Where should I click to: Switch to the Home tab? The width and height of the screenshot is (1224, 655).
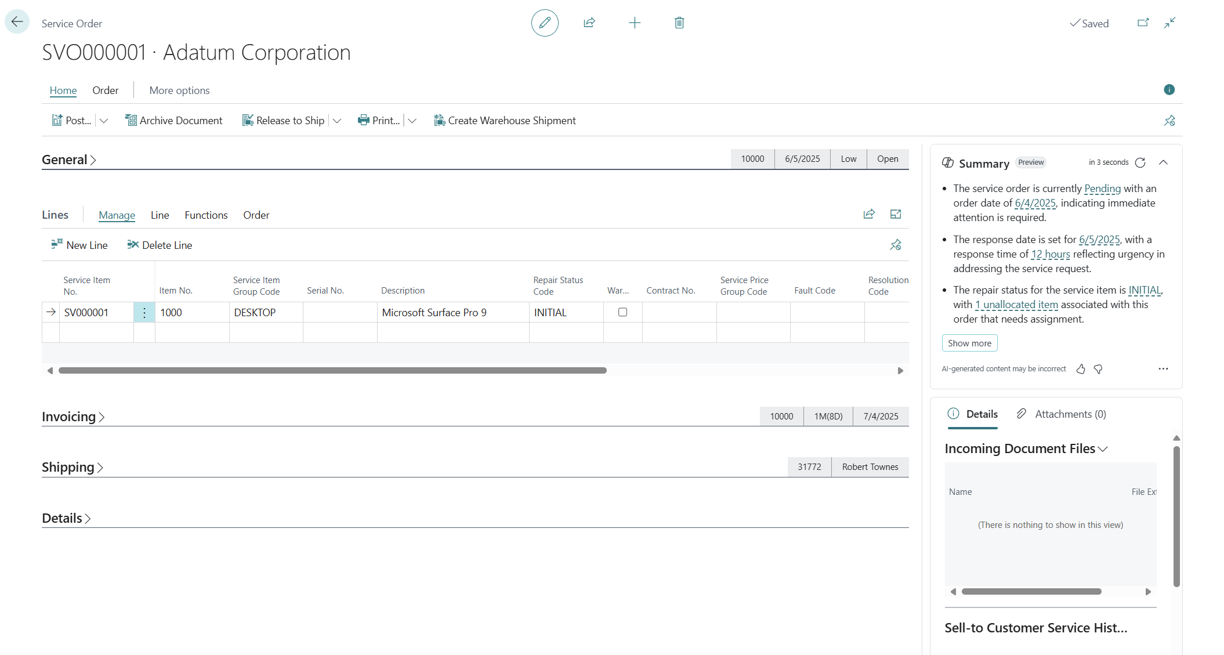click(63, 90)
